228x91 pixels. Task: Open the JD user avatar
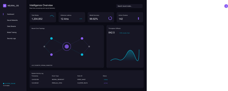pos(226,6)
